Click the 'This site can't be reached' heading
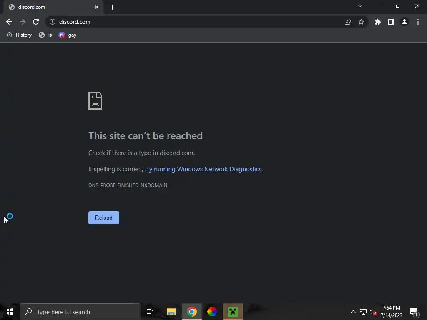427x320 pixels. coord(146,136)
